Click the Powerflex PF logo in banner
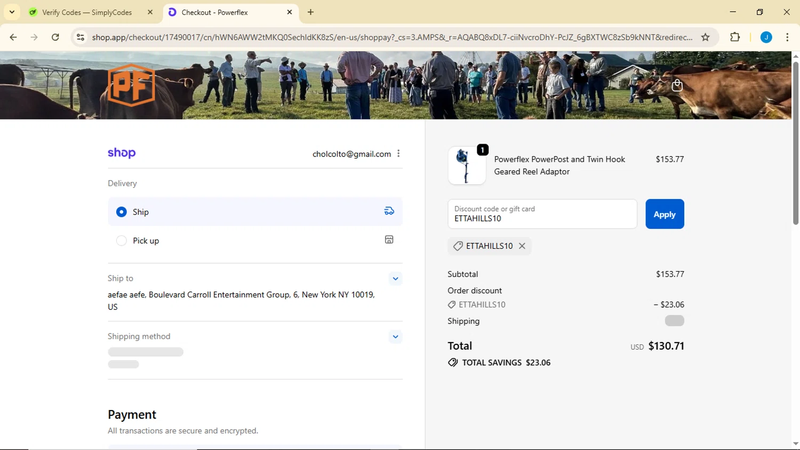 131,85
